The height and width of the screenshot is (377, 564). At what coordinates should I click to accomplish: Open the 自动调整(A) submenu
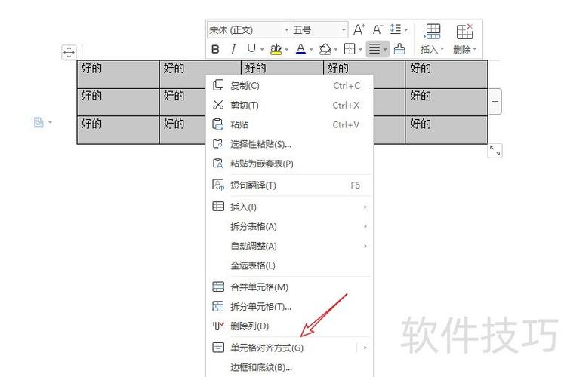click(x=290, y=246)
